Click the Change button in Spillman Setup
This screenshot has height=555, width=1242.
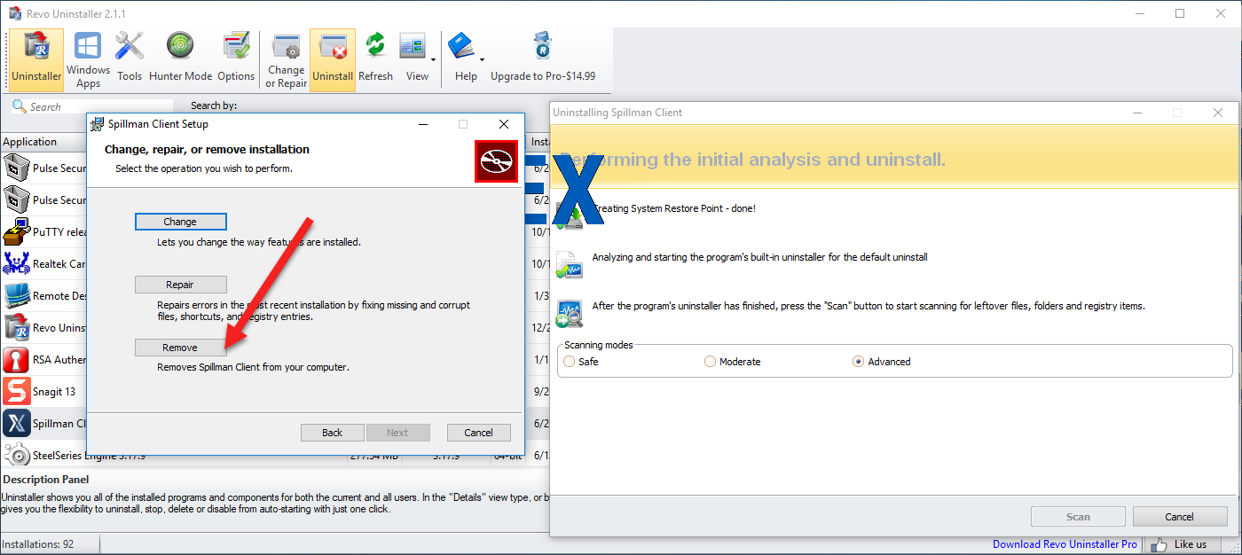tap(180, 222)
